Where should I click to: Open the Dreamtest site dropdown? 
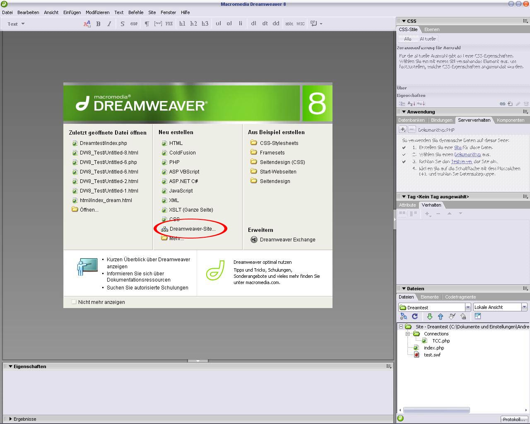(468, 307)
